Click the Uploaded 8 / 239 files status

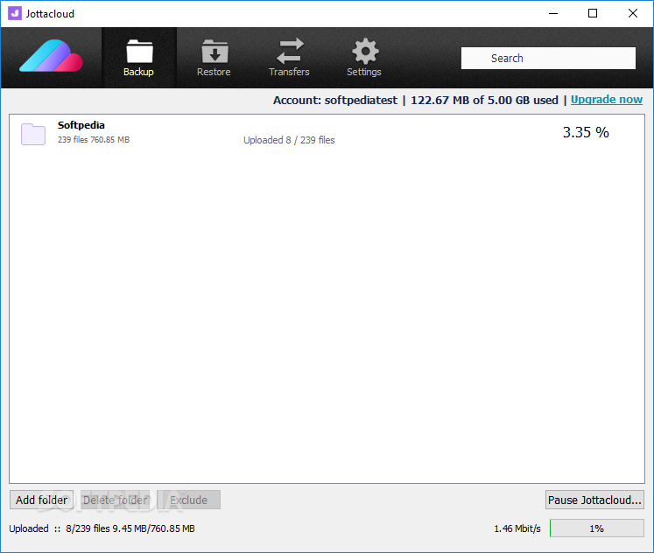pos(289,140)
